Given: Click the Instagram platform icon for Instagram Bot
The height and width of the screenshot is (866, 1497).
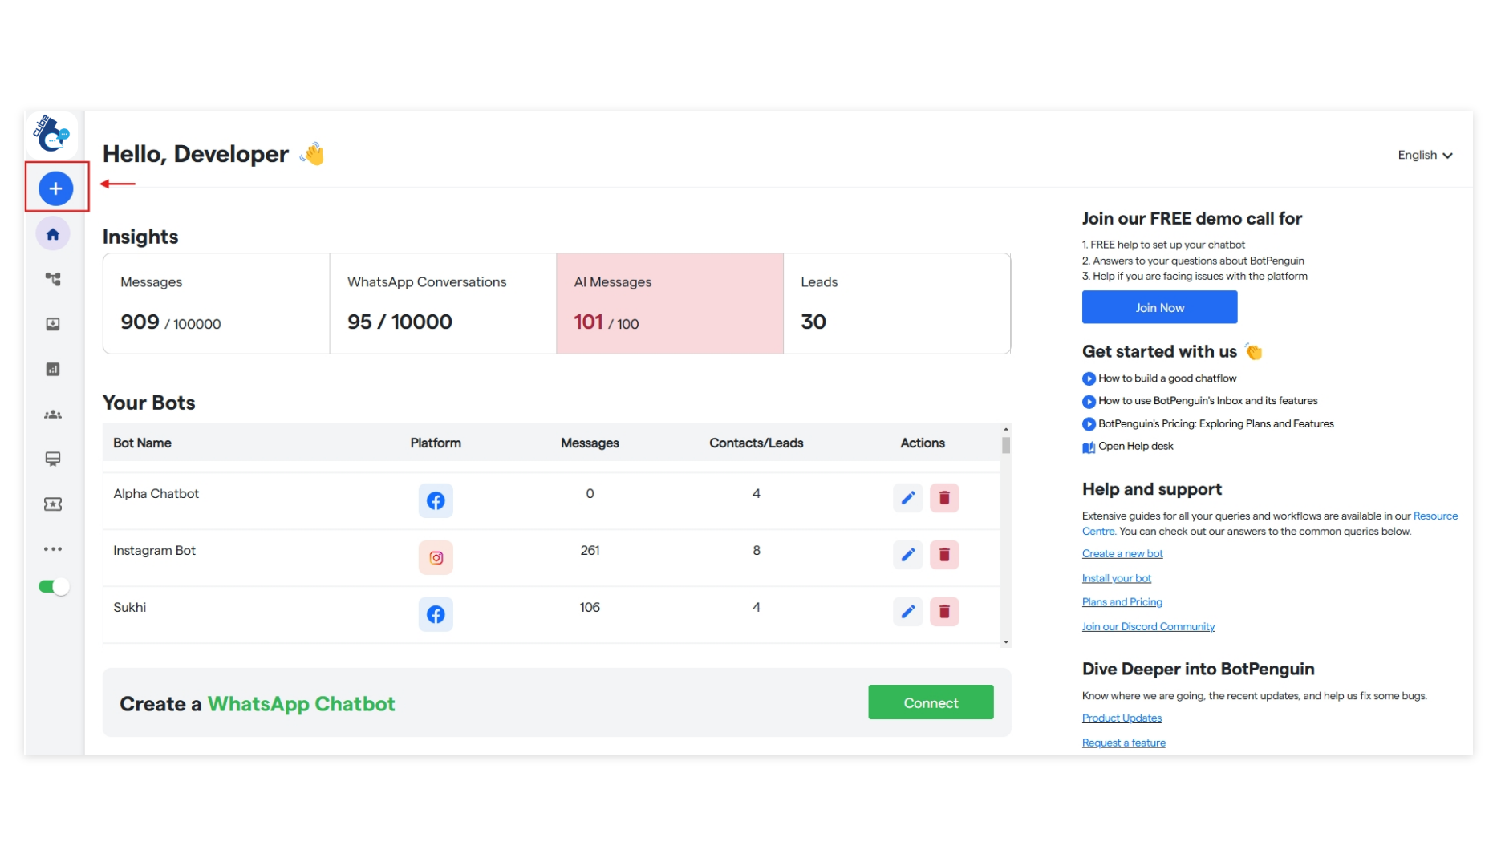Looking at the screenshot, I should 436,556.
